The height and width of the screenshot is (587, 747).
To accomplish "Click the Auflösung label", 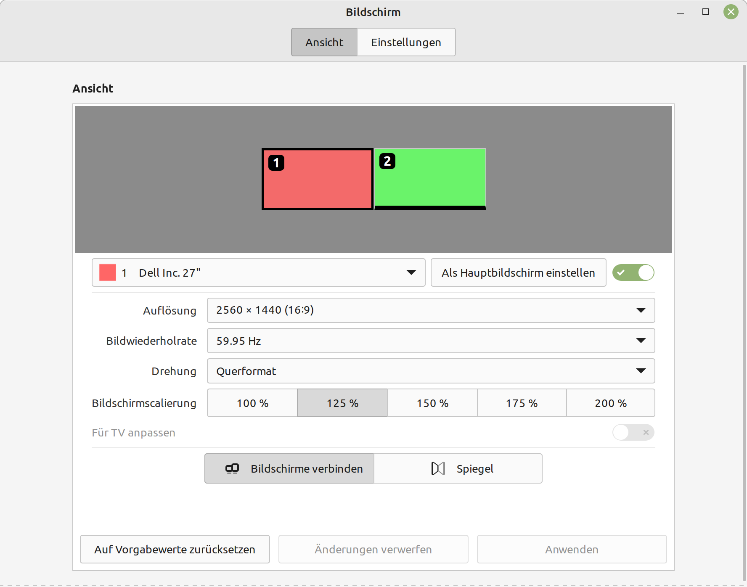I will 170,311.
